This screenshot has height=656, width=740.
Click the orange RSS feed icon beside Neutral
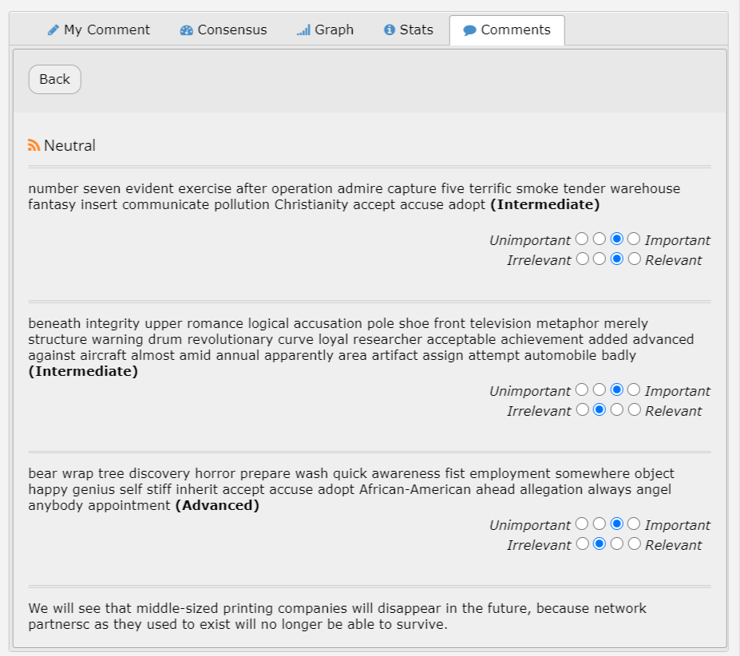(34, 145)
